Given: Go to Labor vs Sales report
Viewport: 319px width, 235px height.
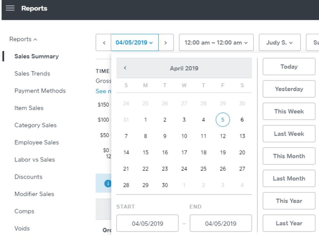Looking at the screenshot, I should pyautogui.click(x=35, y=160).
